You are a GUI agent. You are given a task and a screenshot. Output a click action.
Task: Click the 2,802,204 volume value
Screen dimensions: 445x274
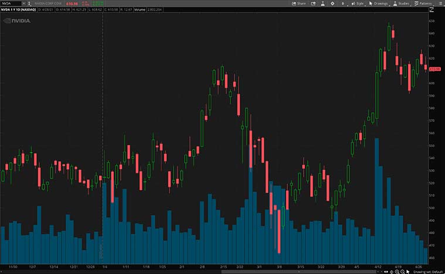click(x=155, y=9)
